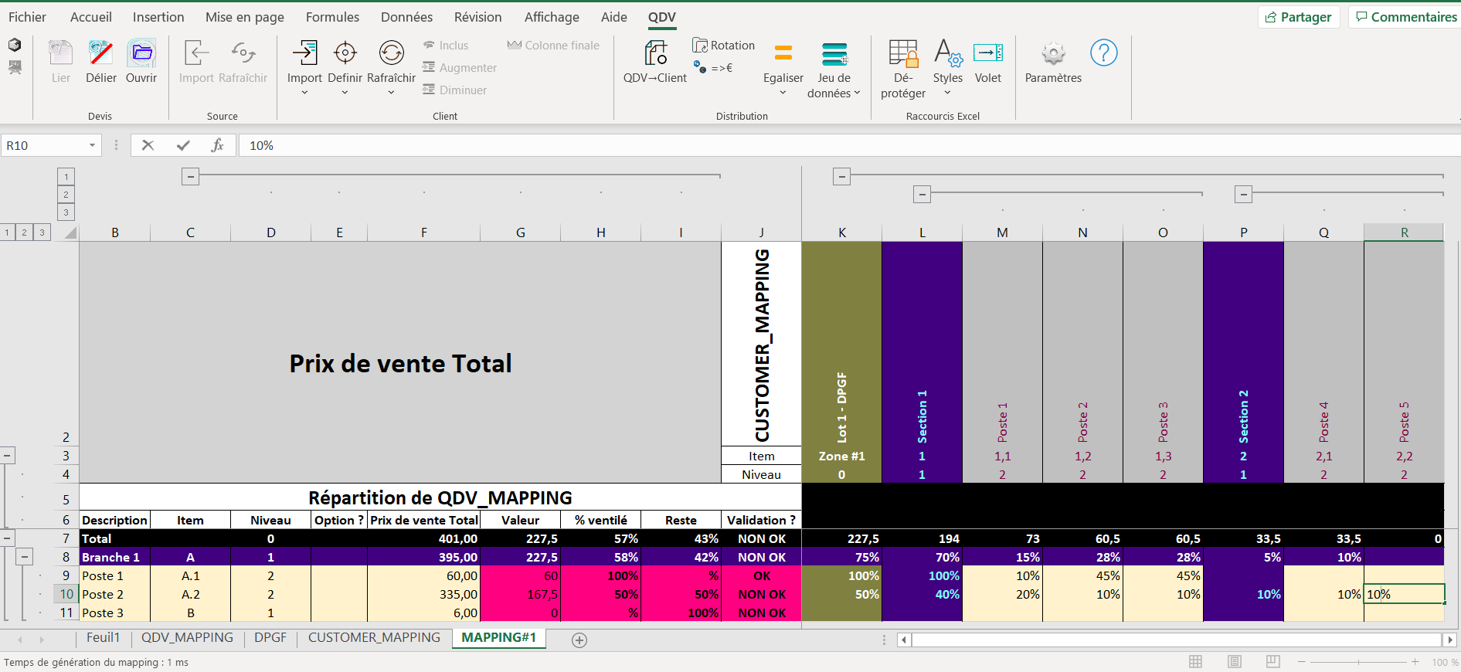This screenshot has width=1461, height=672.
Task: Click the Partager button
Action: coord(1298,17)
